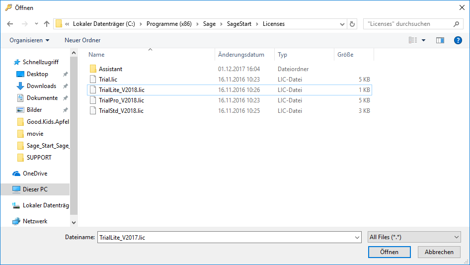The width and height of the screenshot is (470, 265).
Task: Open the view options dropdown arrow
Action: pos(423,40)
